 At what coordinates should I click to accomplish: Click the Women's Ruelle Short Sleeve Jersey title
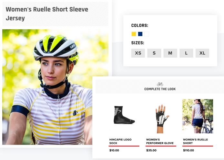(47, 14)
